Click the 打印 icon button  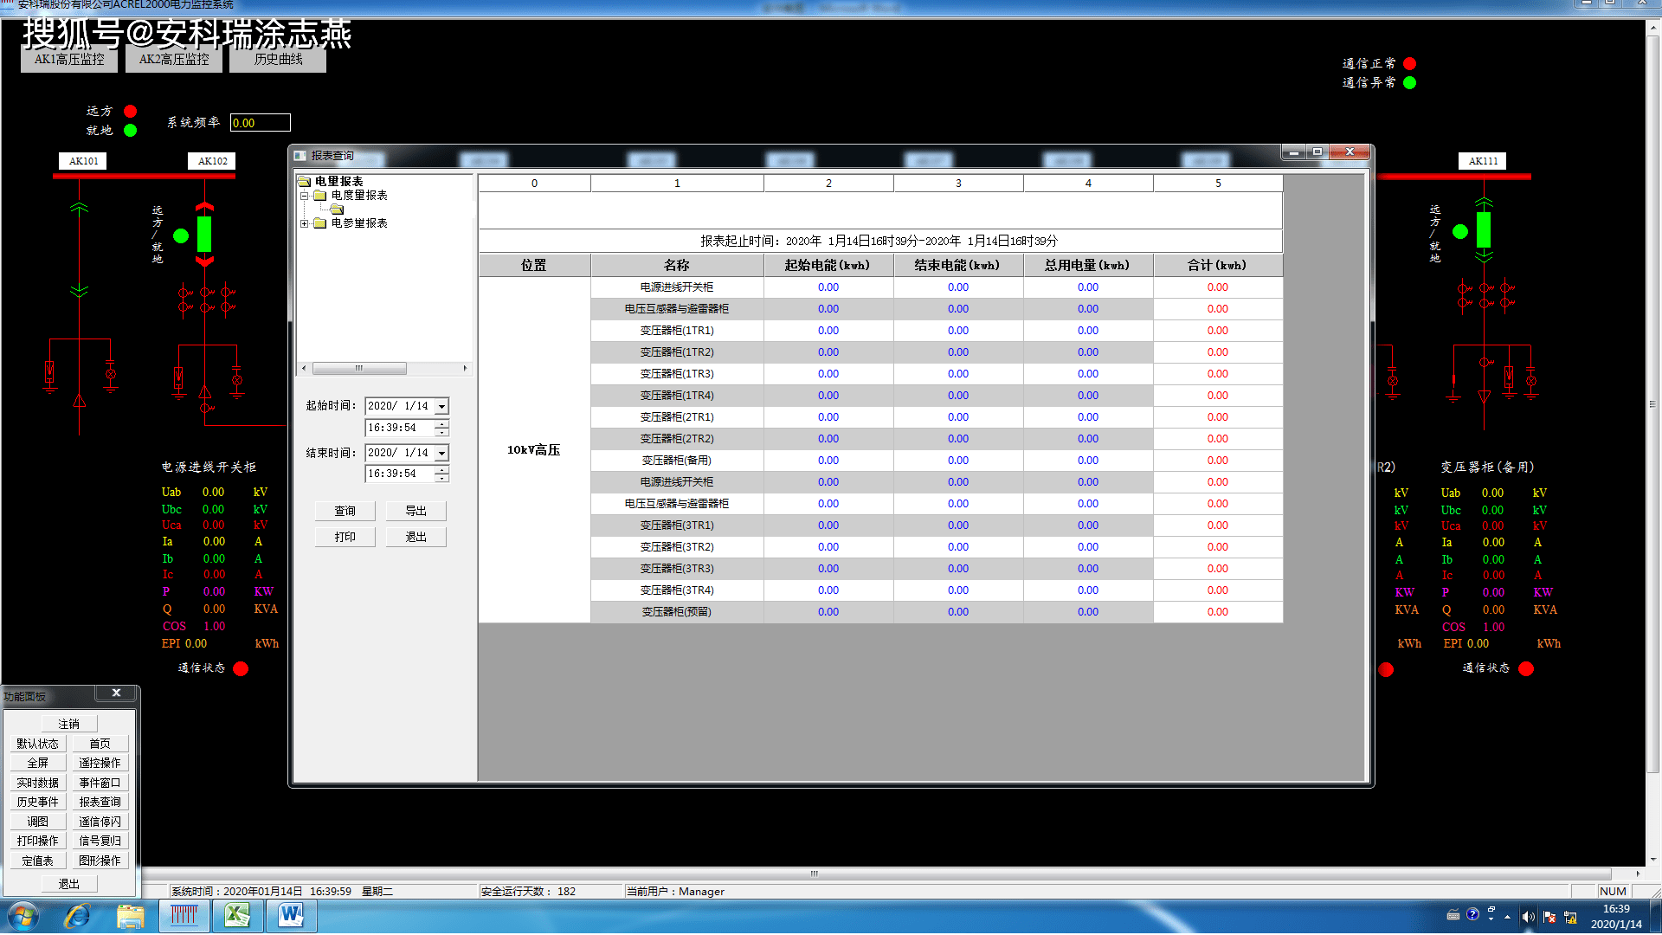click(345, 537)
